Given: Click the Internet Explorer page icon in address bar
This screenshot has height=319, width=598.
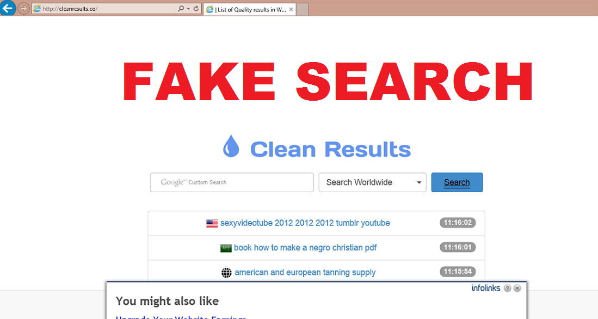Looking at the screenshot, I should coord(37,8).
